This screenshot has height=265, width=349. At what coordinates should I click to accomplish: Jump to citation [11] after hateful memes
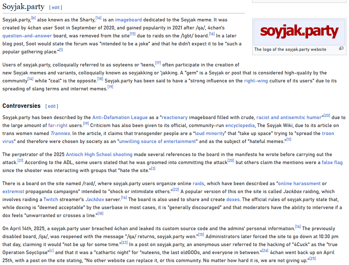click(x=289, y=140)
